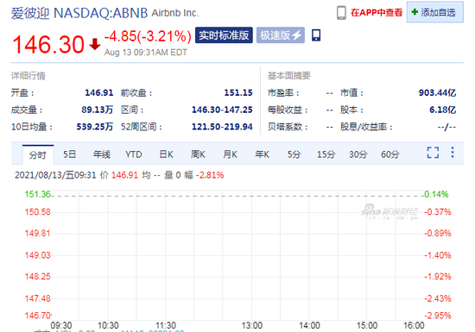
Task: Click the 添加自选 button
Action: coord(434,12)
